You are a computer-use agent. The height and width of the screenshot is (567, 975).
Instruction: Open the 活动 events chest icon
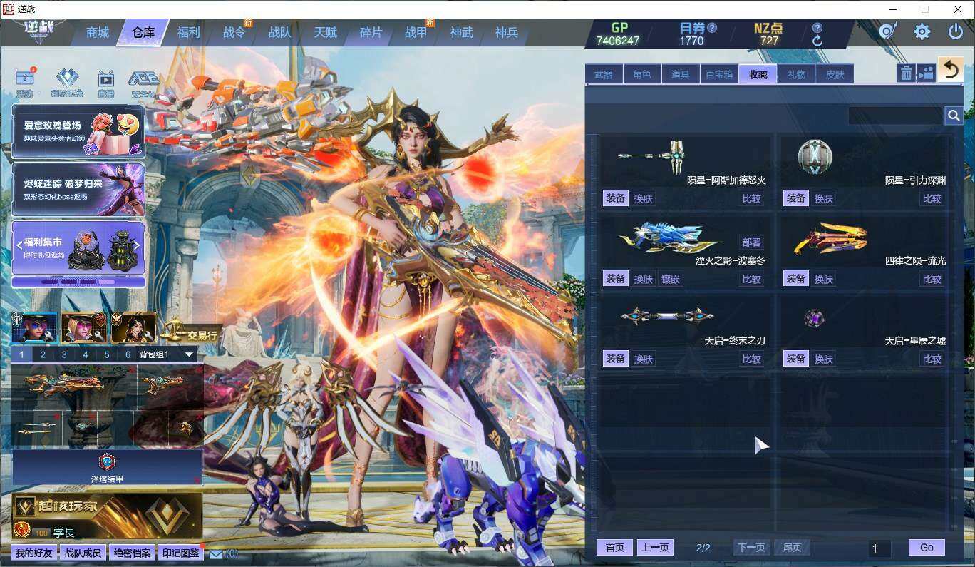[x=25, y=79]
